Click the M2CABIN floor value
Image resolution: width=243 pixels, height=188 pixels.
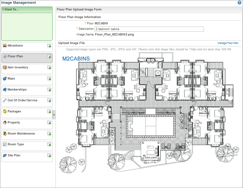tap(101, 23)
